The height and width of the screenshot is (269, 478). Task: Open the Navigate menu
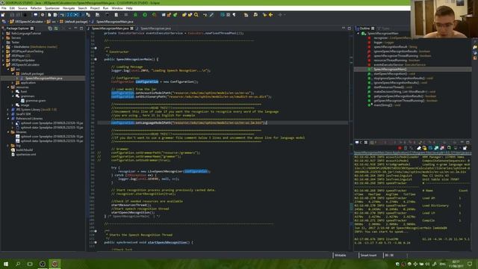[x=69, y=8]
